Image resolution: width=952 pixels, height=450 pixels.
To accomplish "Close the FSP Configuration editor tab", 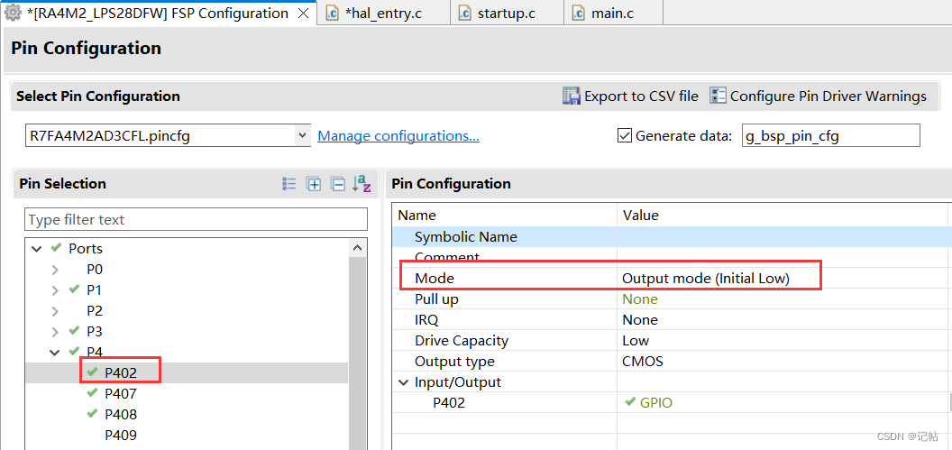I will 302,14.
